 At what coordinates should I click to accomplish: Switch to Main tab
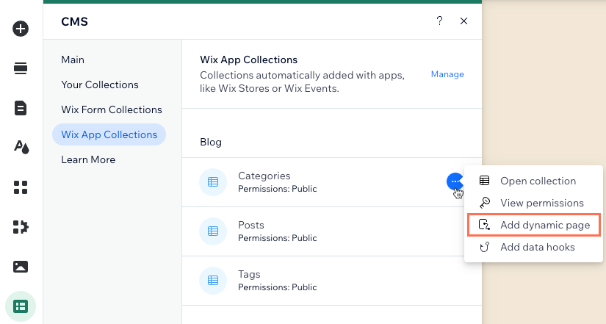pyautogui.click(x=73, y=60)
